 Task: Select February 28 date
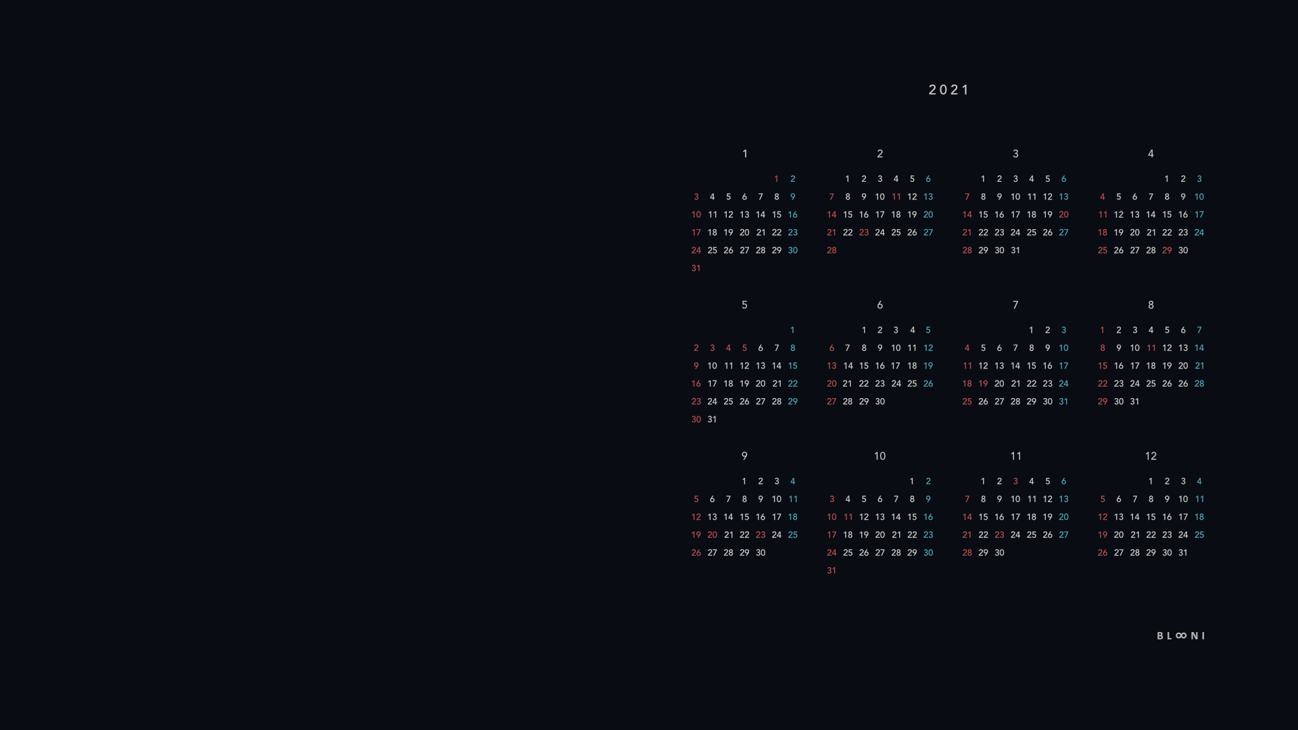(x=831, y=249)
